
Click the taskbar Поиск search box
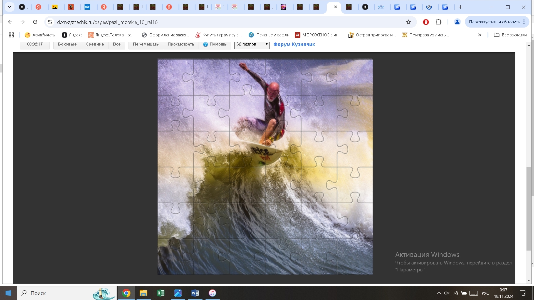tap(67, 293)
